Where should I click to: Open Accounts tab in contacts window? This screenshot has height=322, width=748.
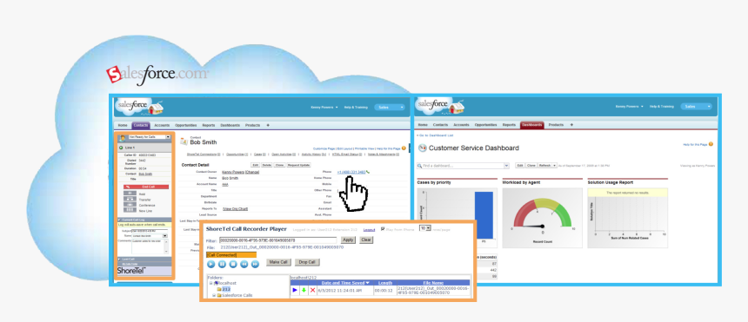click(x=162, y=125)
